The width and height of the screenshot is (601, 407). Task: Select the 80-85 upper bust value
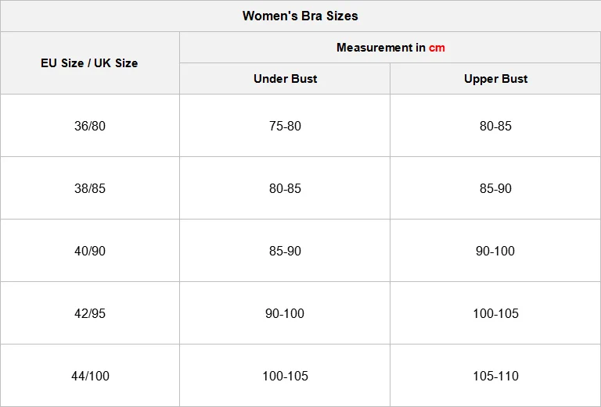495,126
